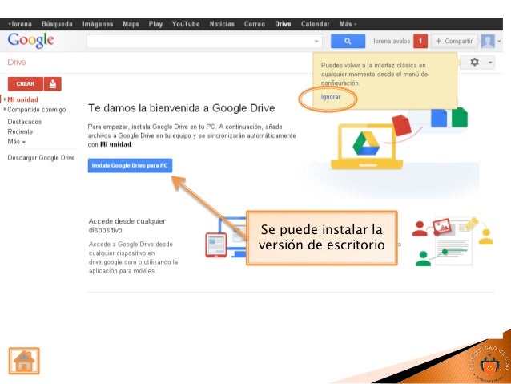This screenshot has height=384, width=511.
Task: Click the Google Drive laptop illustration
Action: [x=367, y=146]
